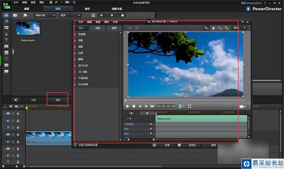
Task: Select the hand pan tool in designer
Action: click(213, 28)
